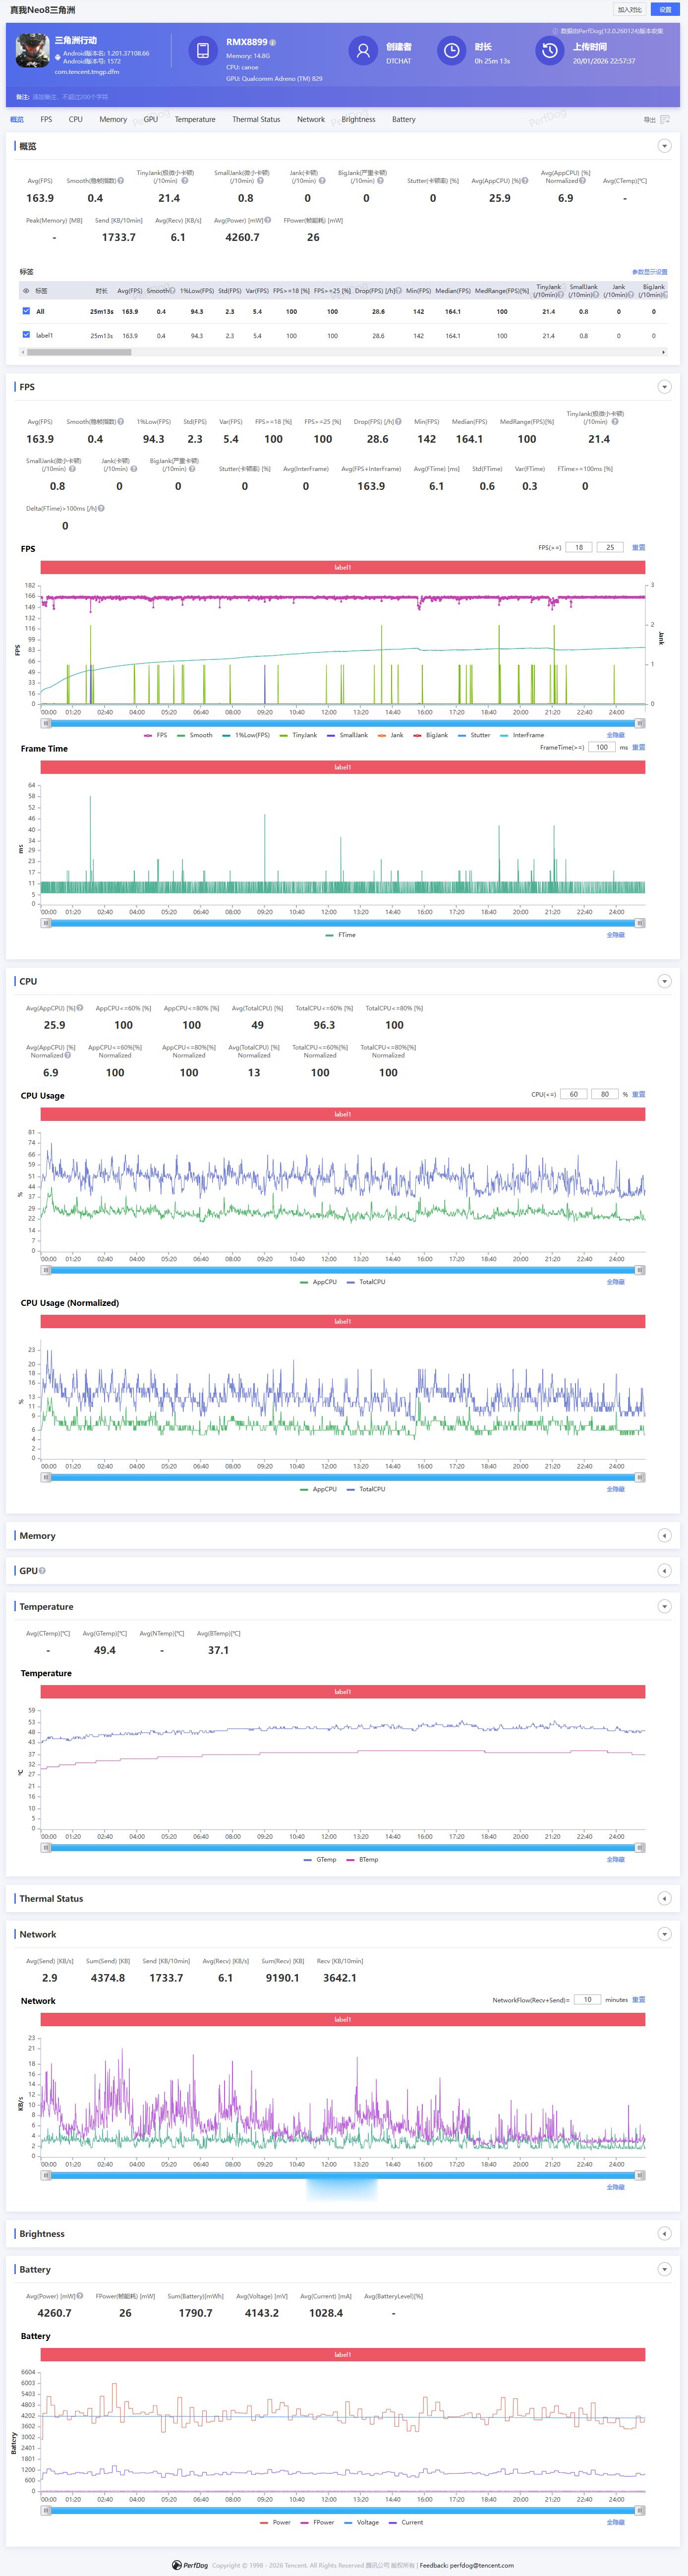This screenshot has width=688, height=2576.
Task: Expand the Memory section
Action: click(x=664, y=1535)
